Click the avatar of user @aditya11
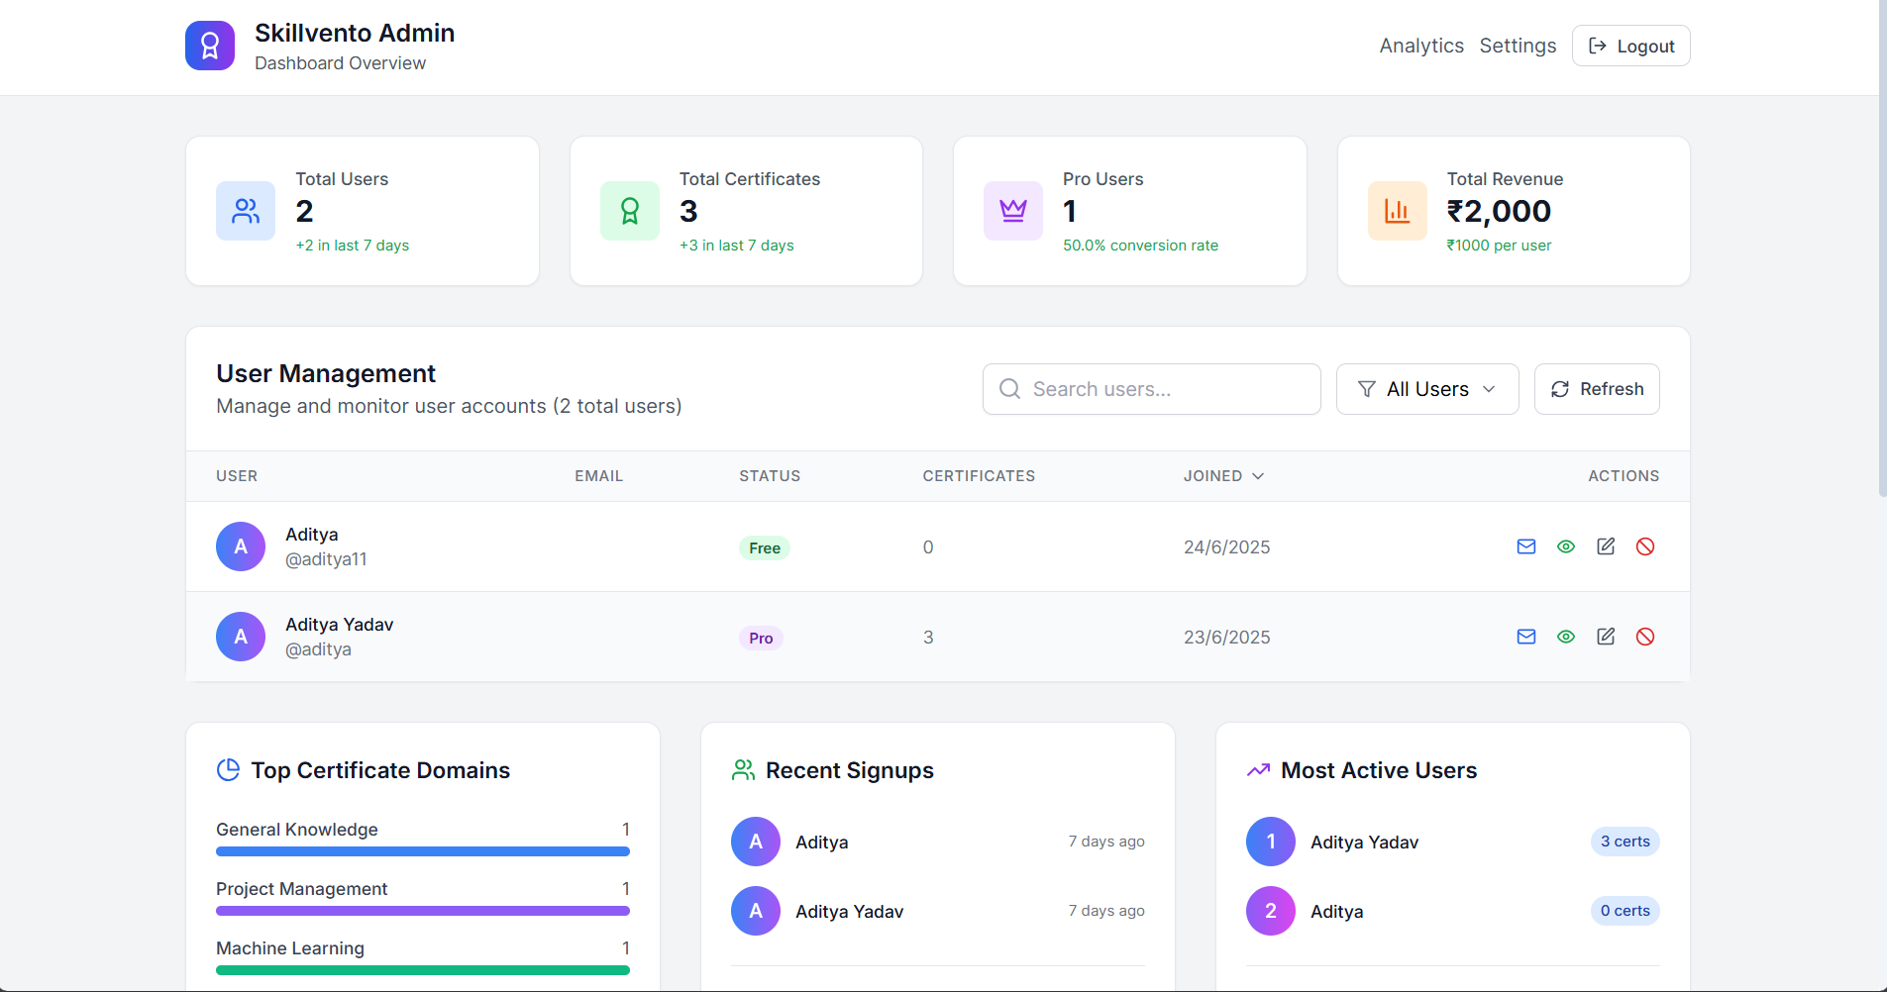1887x992 pixels. tap(241, 546)
